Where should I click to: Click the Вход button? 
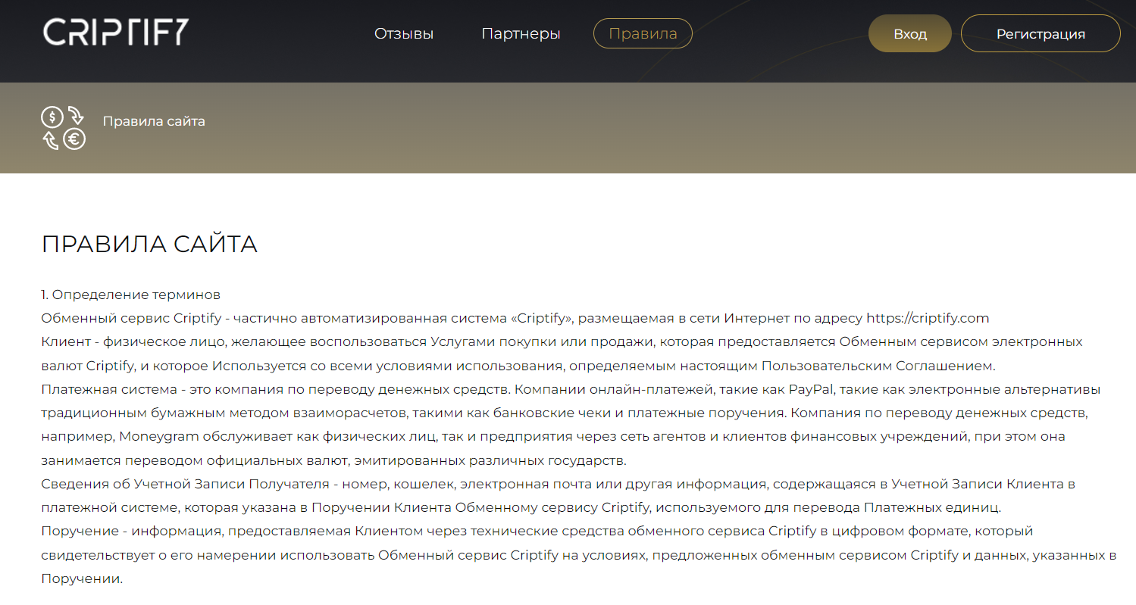pyautogui.click(x=909, y=34)
